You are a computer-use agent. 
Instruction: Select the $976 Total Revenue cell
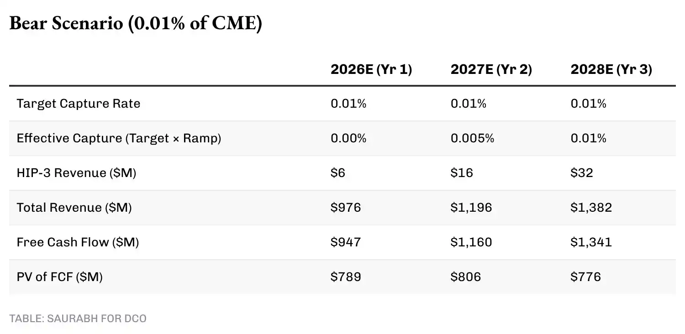point(346,208)
